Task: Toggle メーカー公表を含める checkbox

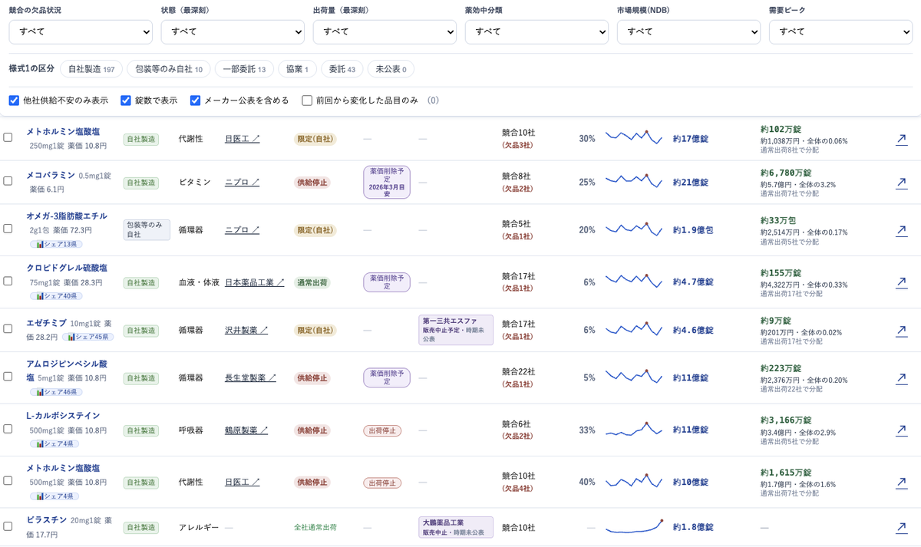Action: [x=195, y=101]
